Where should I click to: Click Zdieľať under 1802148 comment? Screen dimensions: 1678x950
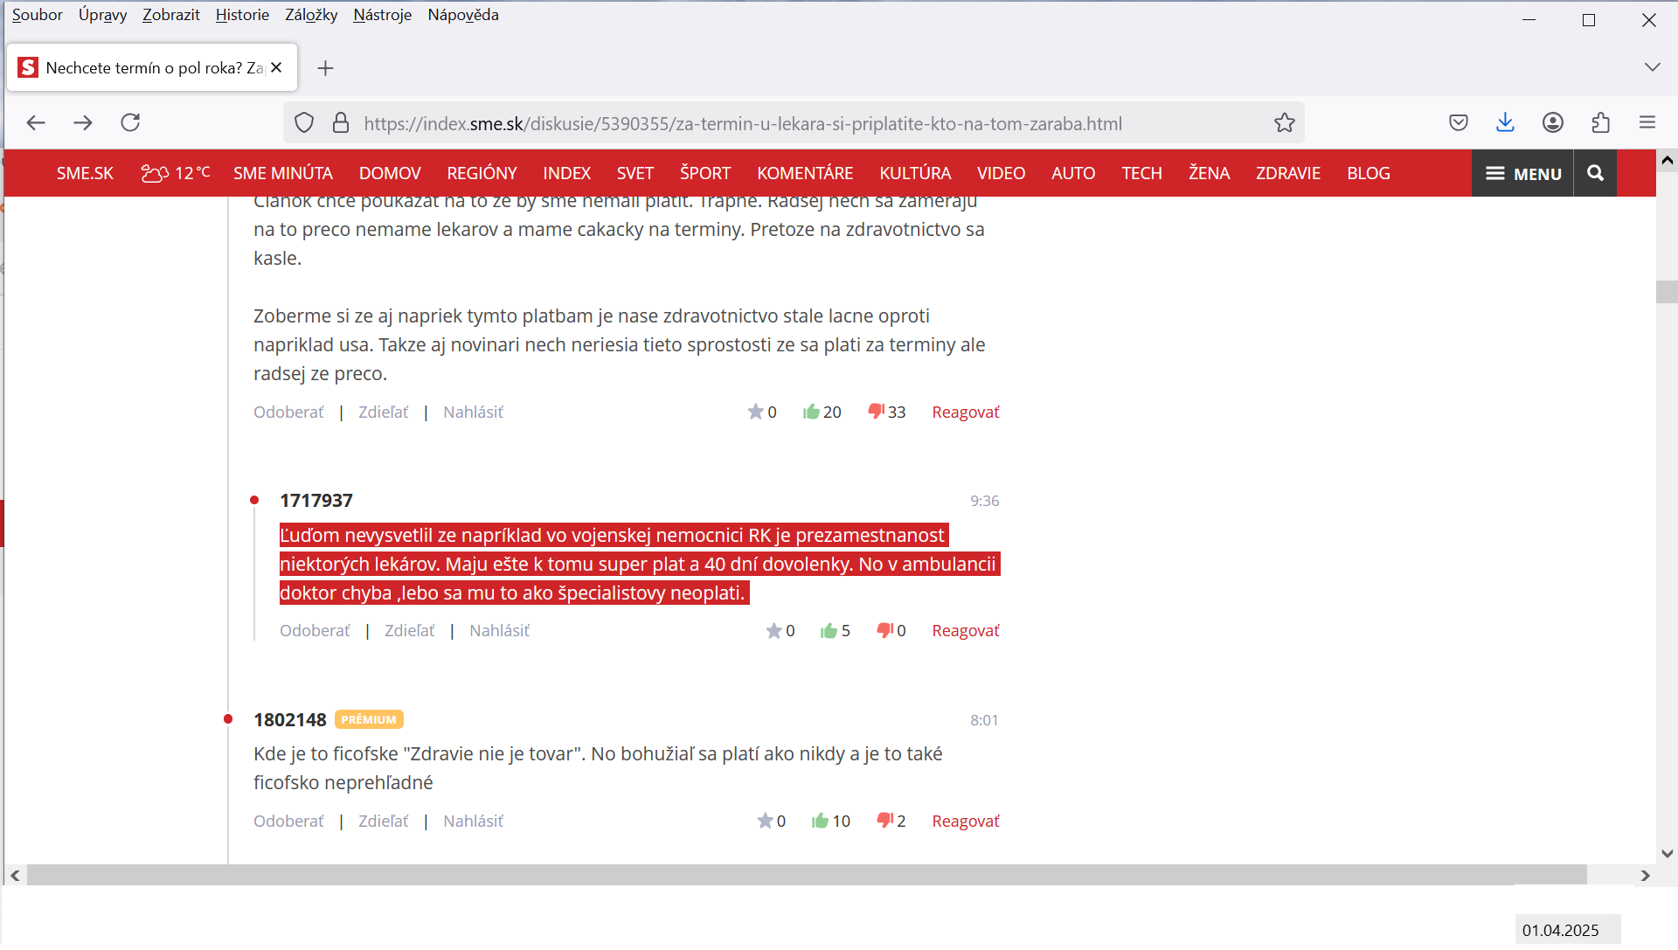(383, 822)
